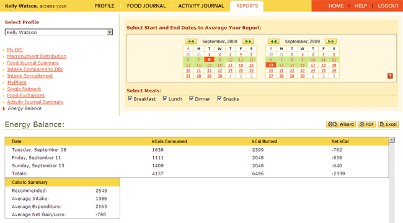Image resolution: width=403 pixels, height=223 pixels.
Task: Go to previous month in end date calendar
Action: pyautogui.click(x=273, y=42)
